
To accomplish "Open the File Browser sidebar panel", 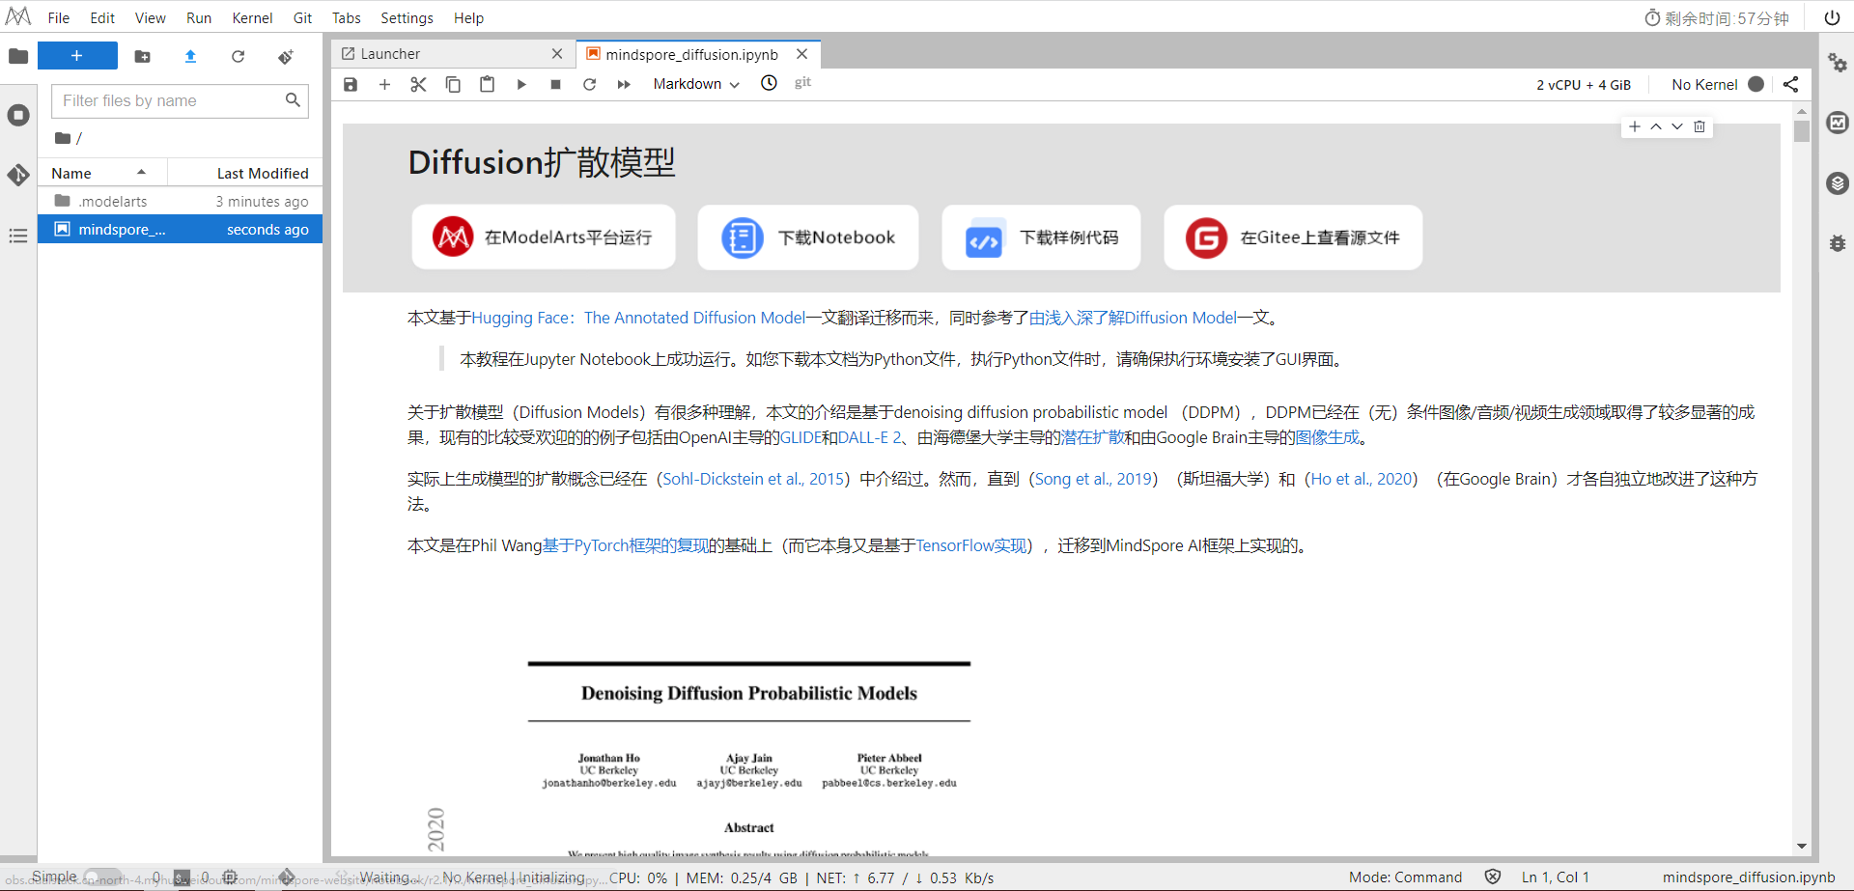I will pos(18,56).
